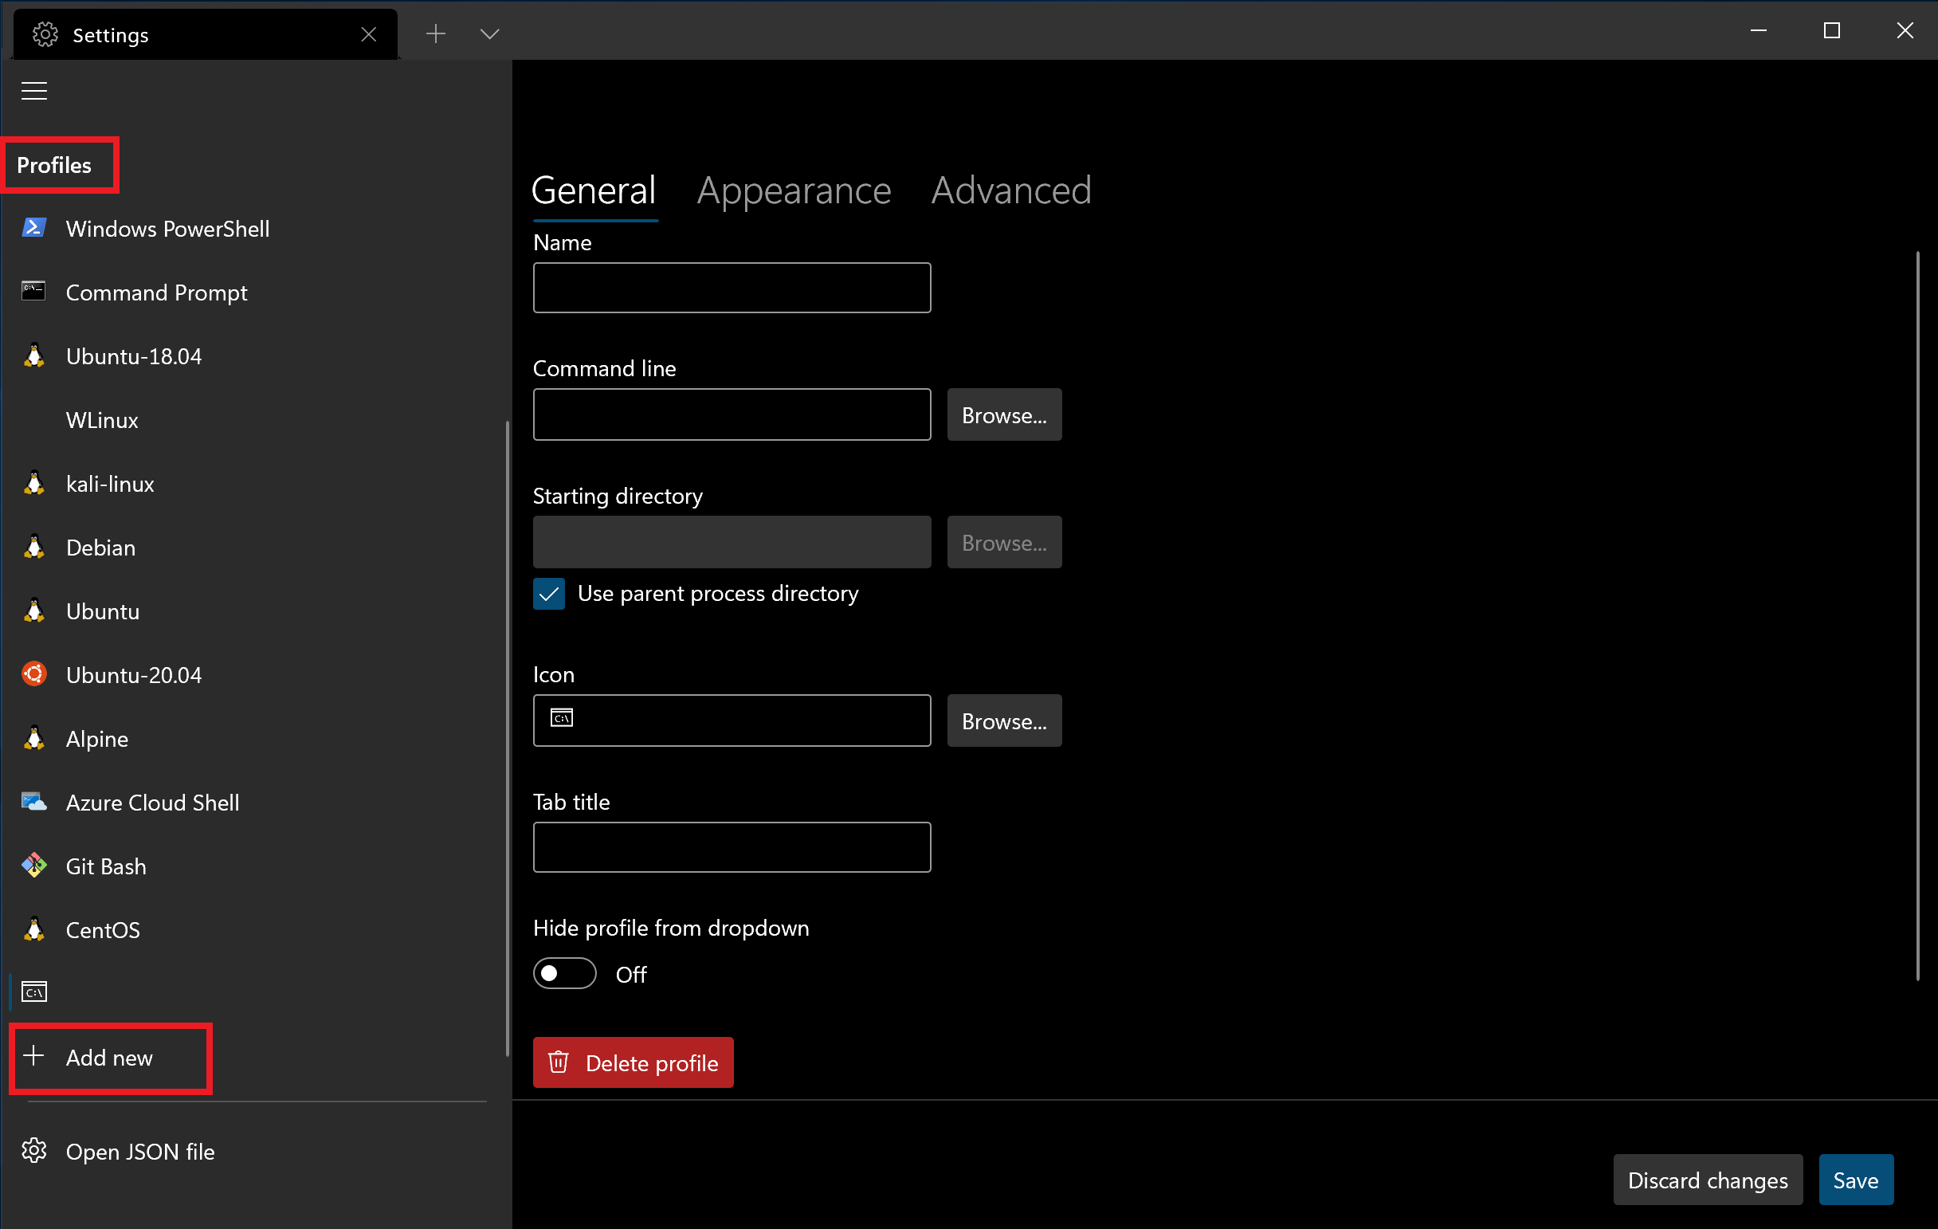Click Add new profile button
This screenshot has height=1229, width=1938.
(110, 1057)
